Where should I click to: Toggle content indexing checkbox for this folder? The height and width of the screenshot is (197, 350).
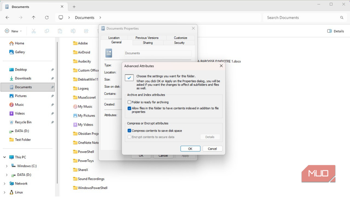(129, 108)
